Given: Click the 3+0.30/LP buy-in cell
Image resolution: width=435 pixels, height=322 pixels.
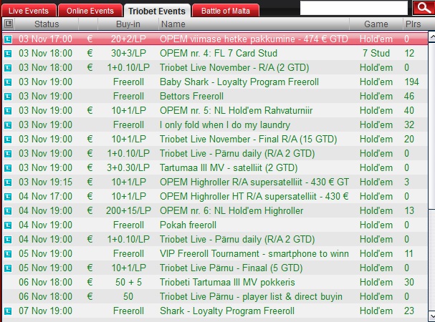Looking at the screenshot, I should click(128, 167).
